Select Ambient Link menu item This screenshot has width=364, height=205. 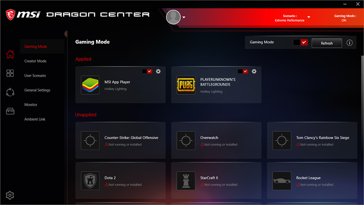coord(35,119)
